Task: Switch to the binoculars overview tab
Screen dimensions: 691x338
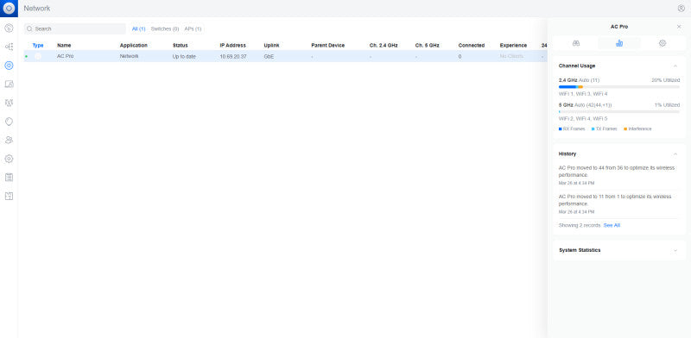Action: click(576, 43)
